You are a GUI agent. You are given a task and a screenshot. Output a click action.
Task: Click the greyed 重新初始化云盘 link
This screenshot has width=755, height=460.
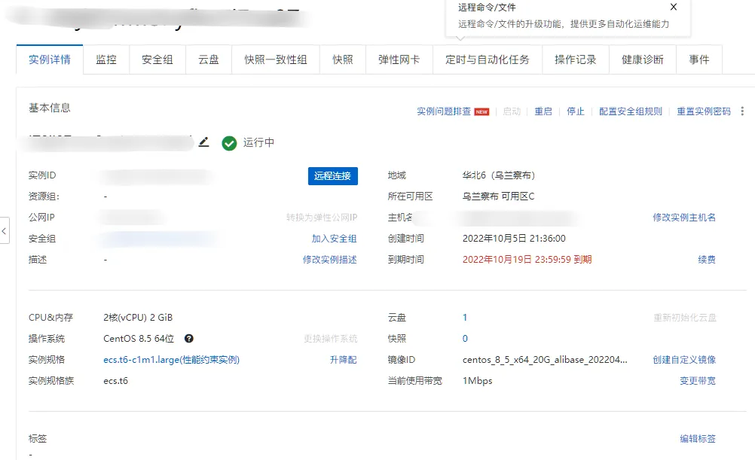(685, 317)
